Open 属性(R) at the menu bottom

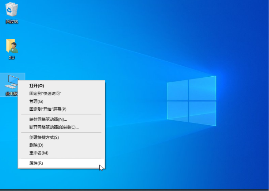click(x=36, y=163)
